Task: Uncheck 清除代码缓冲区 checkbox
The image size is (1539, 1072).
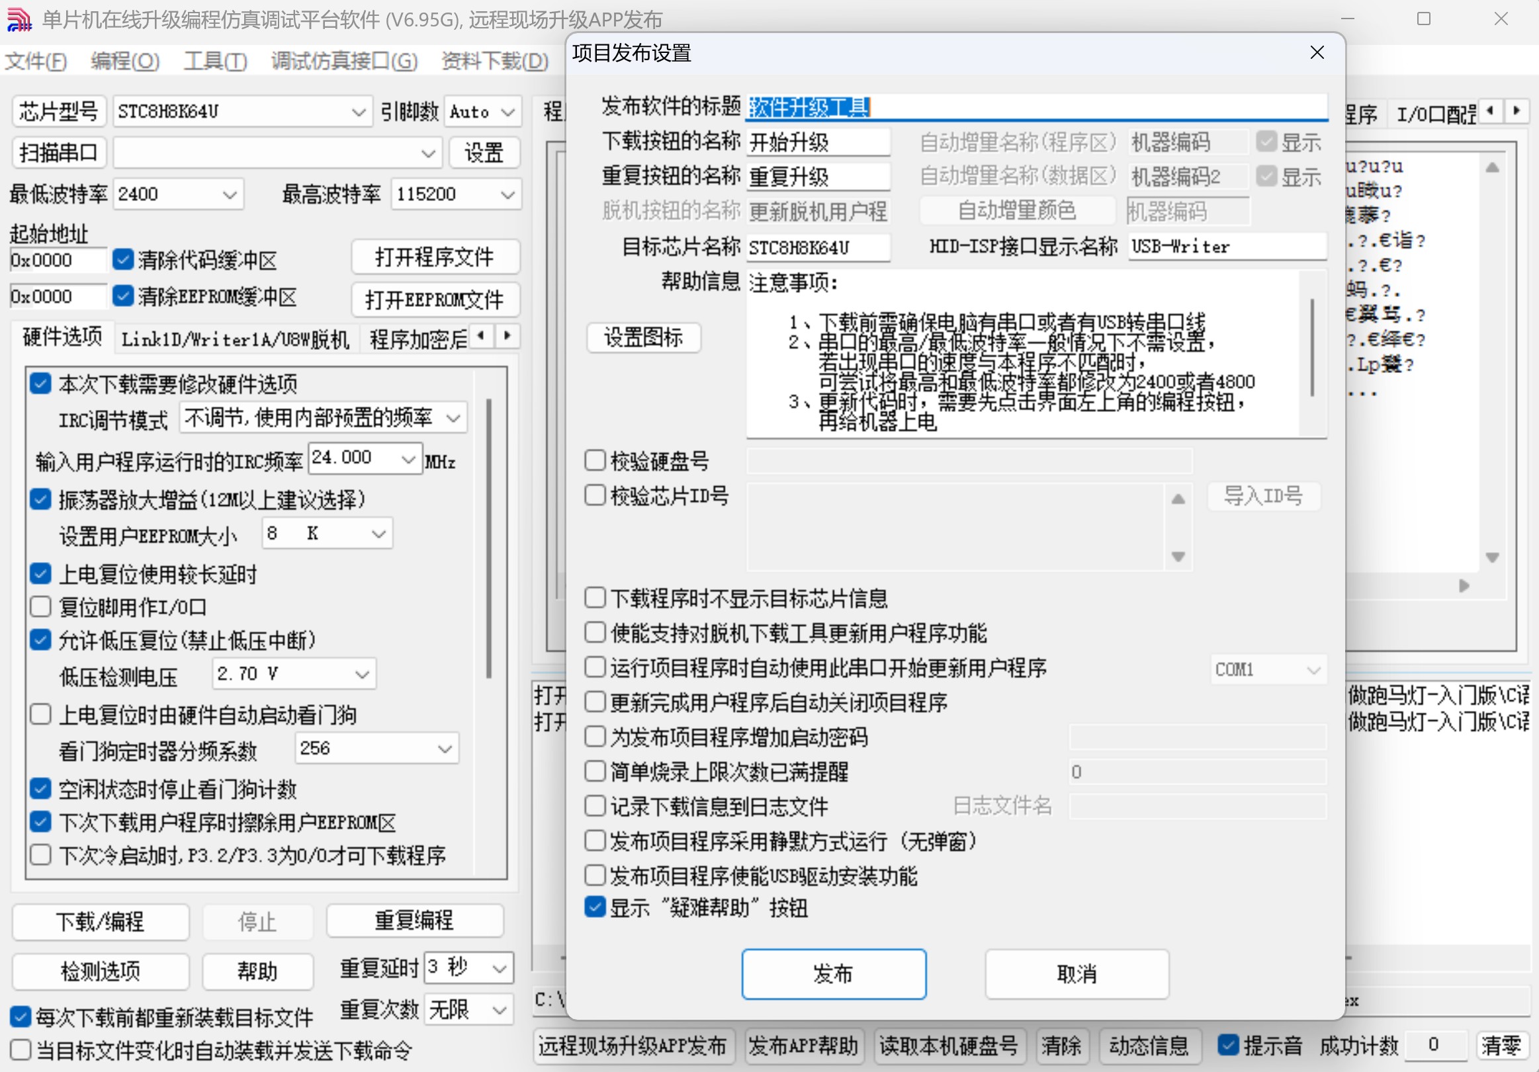Action: [123, 260]
